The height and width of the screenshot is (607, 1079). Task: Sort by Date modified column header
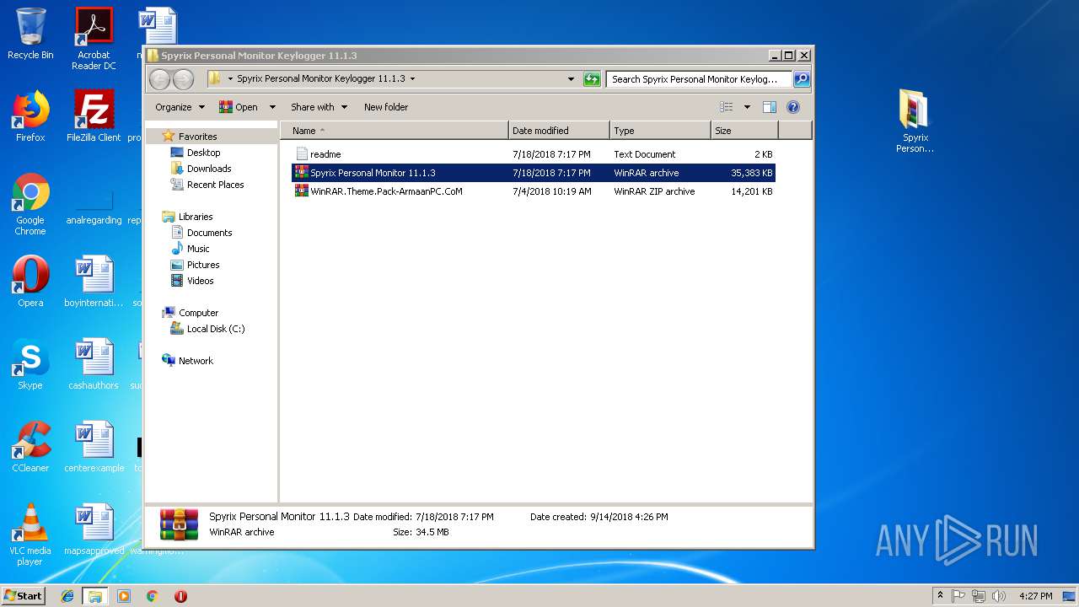pos(559,131)
